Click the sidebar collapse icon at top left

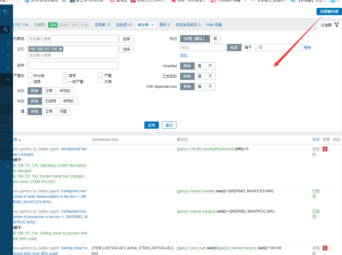[6, 12]
